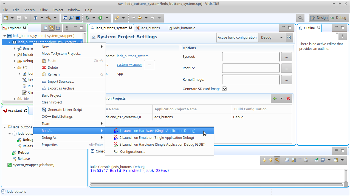Viewport: 350px width, 196px height.
Task: Switch to the Design perspective
Action: (x=319, y=18)
